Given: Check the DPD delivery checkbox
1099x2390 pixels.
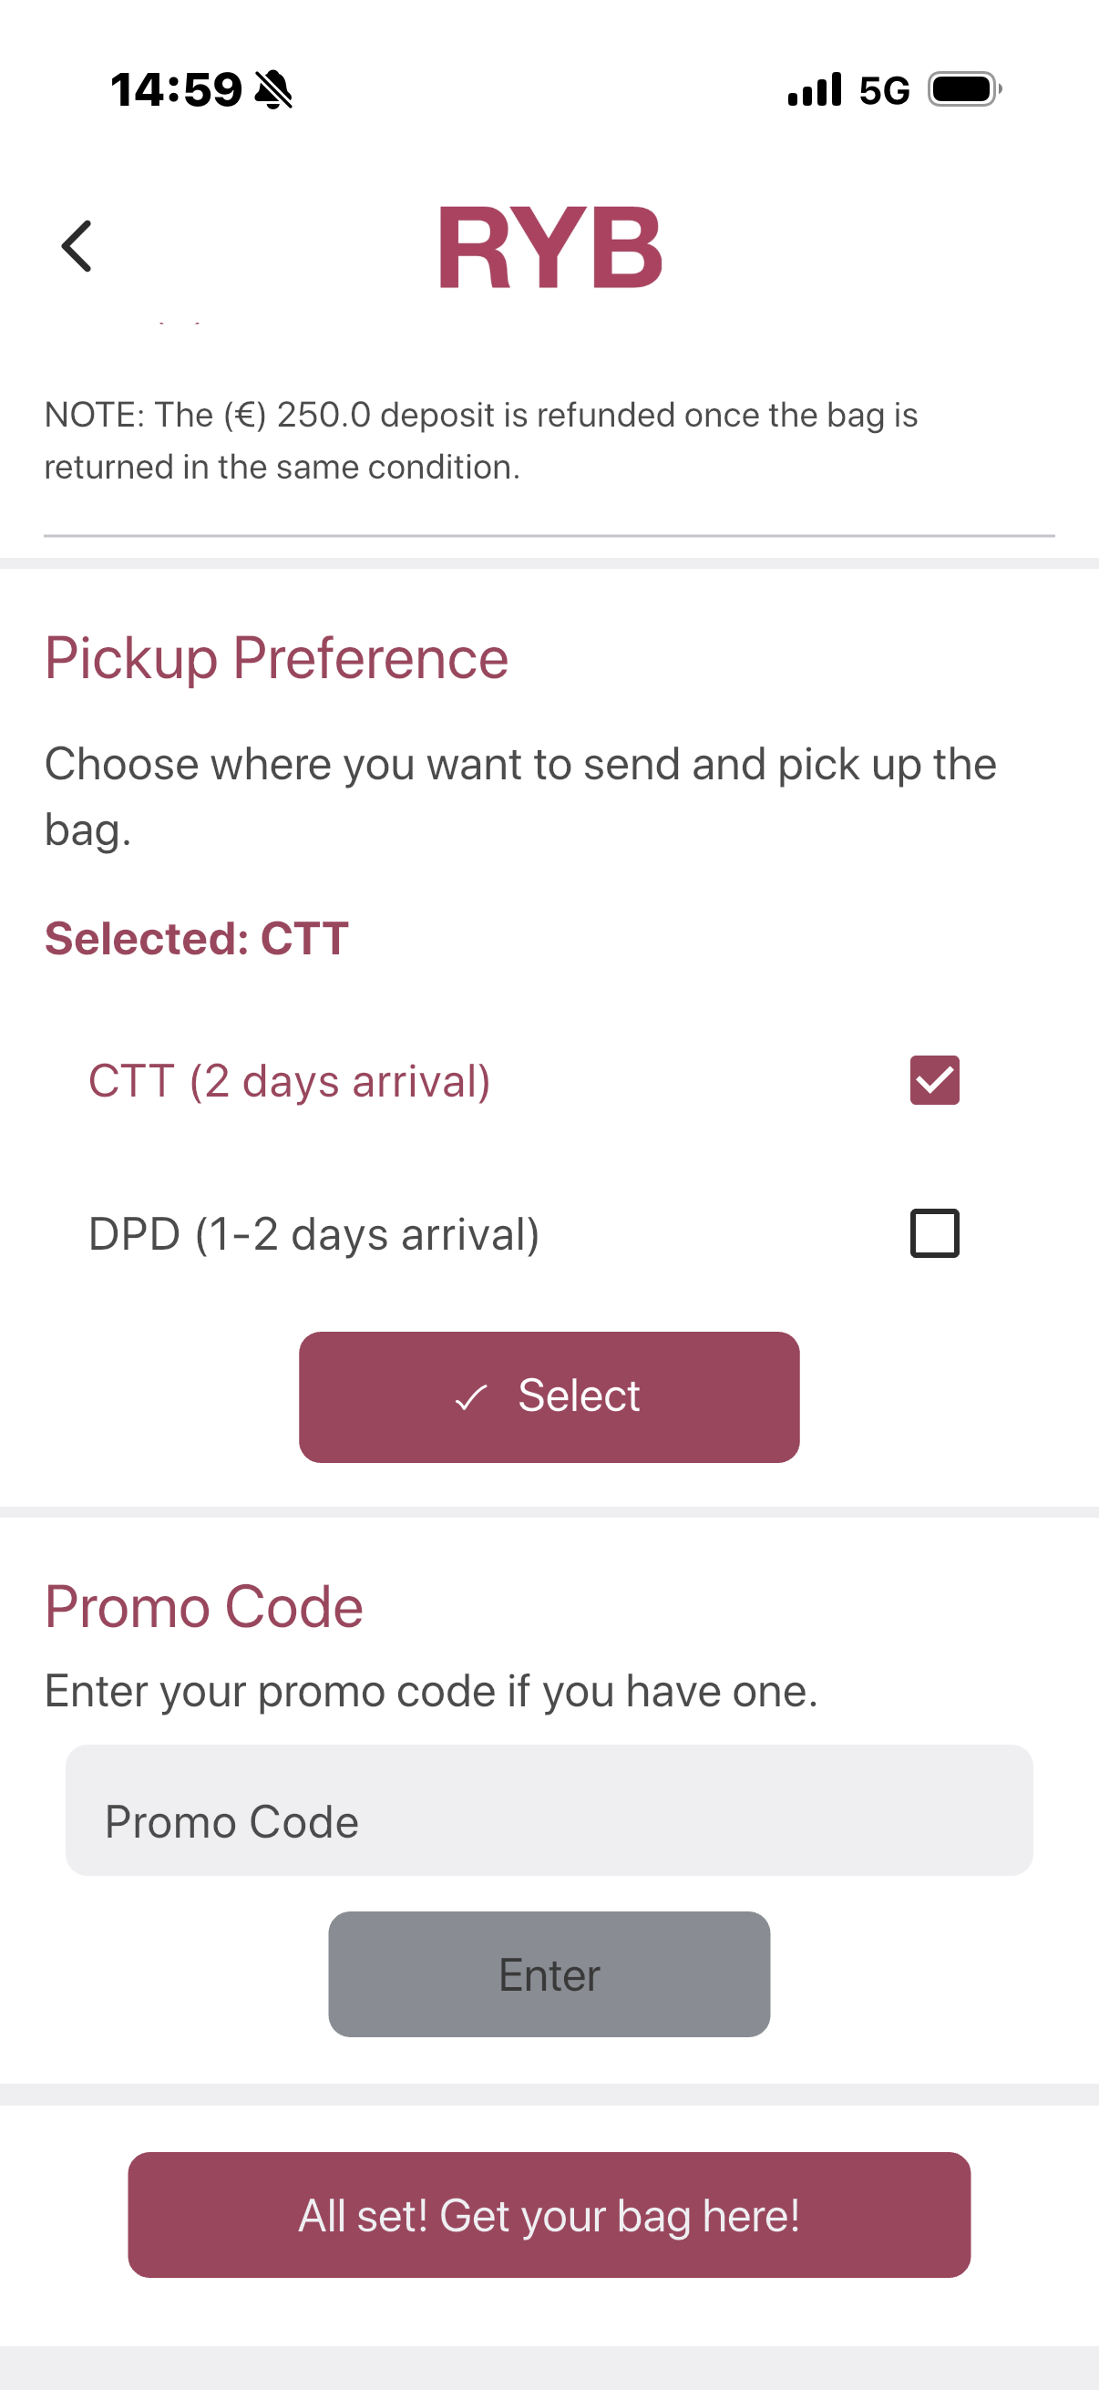Looking at the screenshot, I should [934, 1233].
